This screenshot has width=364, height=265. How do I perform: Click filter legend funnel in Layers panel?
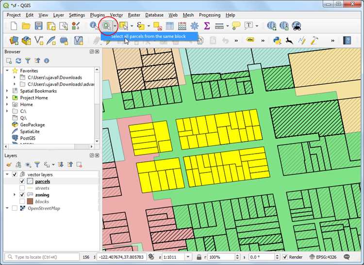[37, 165]
